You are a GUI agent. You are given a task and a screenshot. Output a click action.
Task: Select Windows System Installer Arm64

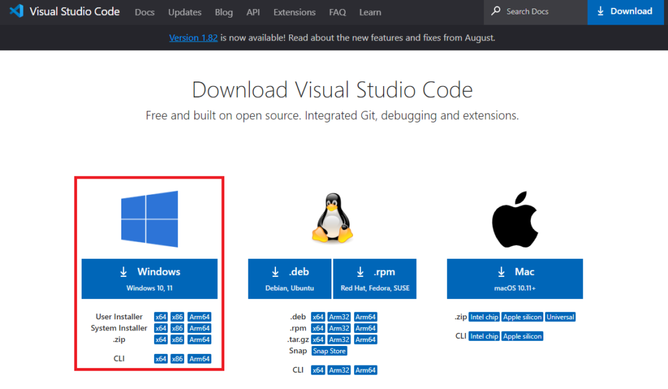pos(200,328)
